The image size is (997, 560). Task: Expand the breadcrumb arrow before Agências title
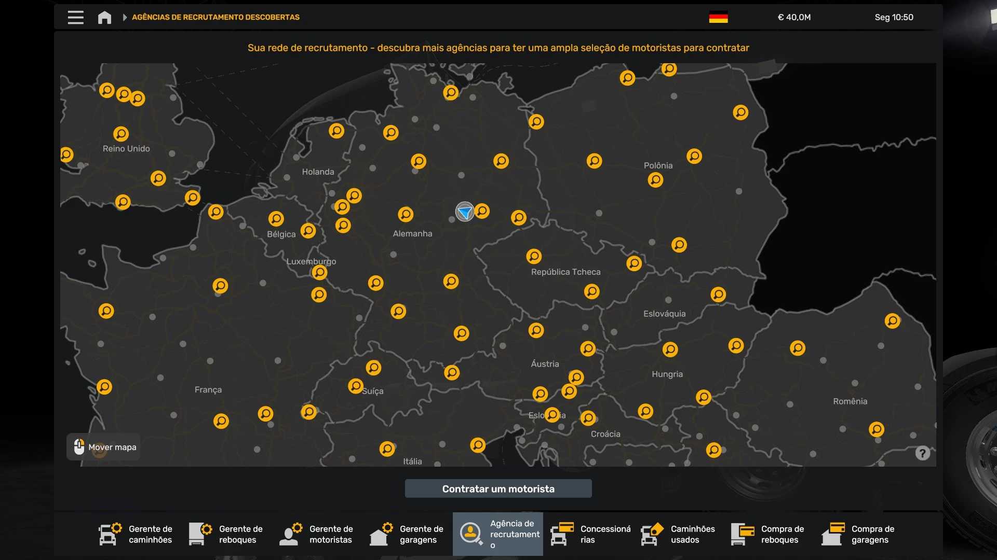point(125,17)
